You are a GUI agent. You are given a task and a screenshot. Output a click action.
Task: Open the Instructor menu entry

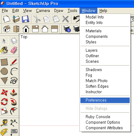point(105,92)
